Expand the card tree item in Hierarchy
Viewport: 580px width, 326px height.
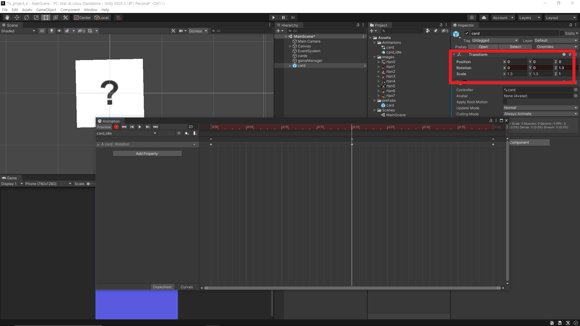click(290, 65)
